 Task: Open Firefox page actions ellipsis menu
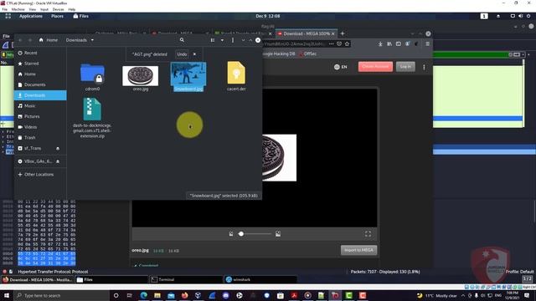pyautogui.click(x=332, y=43)
